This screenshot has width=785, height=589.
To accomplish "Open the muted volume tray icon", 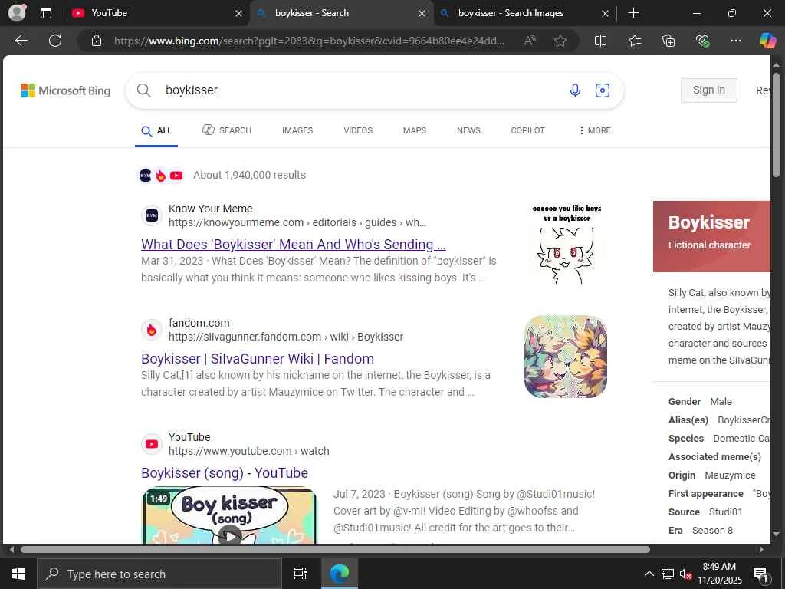I will pyautogui.click(x=685, y=574).
